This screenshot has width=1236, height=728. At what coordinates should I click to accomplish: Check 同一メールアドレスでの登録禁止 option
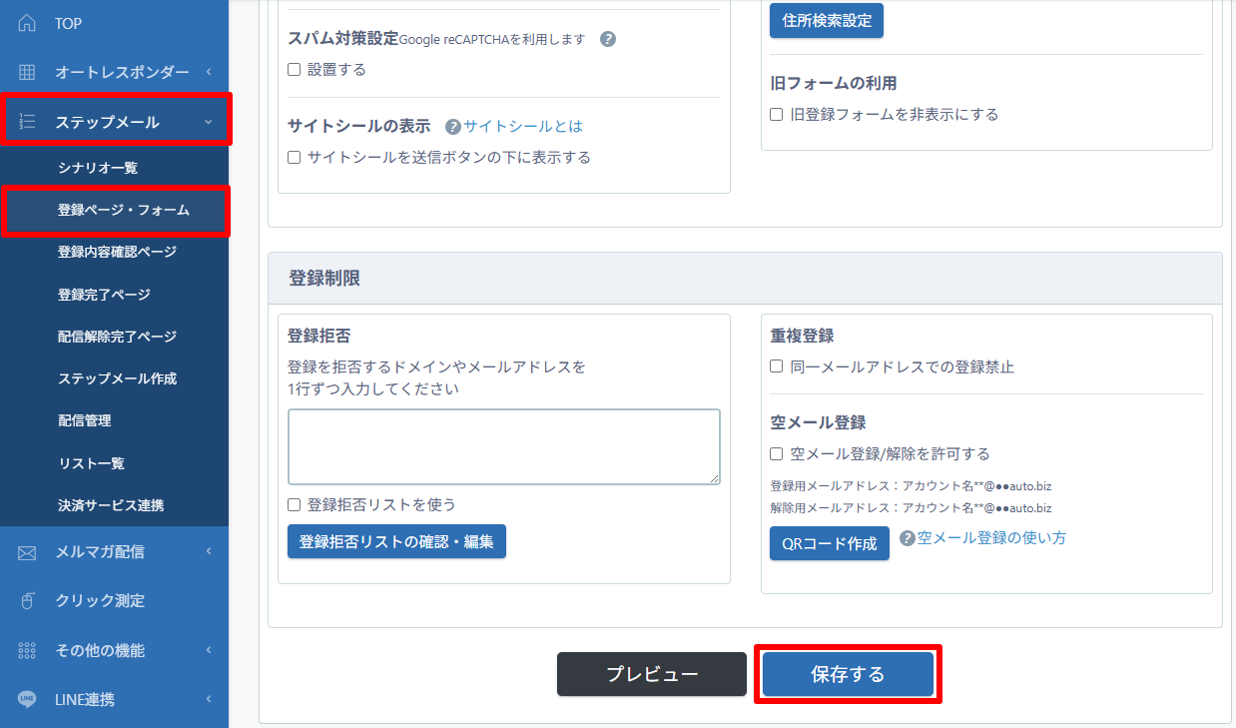click(777, 366)
